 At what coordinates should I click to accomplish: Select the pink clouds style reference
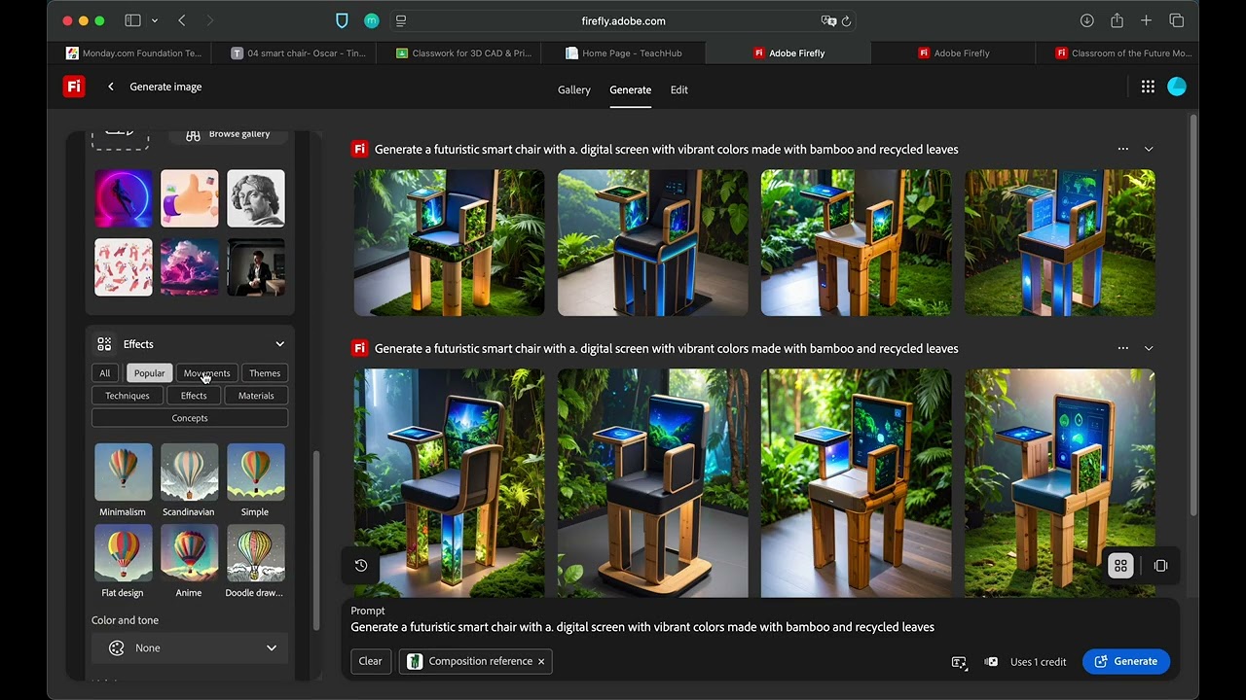(189, 267)
